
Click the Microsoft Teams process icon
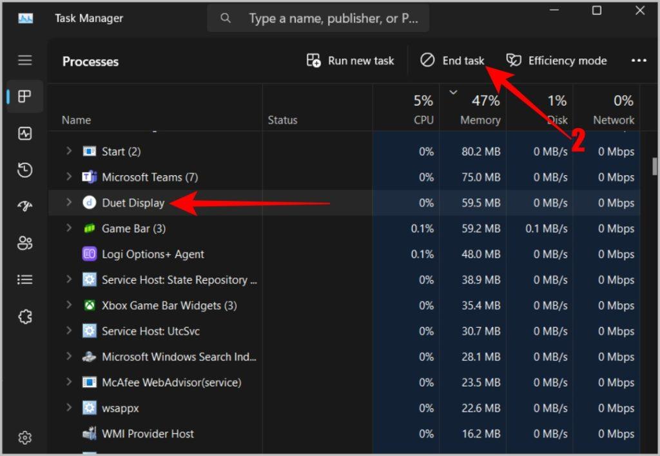(89, 177)
